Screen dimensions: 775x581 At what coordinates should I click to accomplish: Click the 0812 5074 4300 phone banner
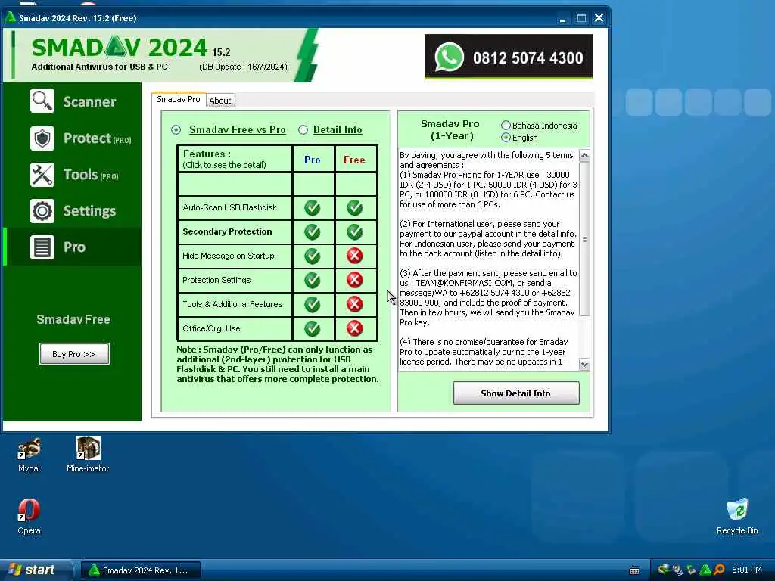(509, 56)
